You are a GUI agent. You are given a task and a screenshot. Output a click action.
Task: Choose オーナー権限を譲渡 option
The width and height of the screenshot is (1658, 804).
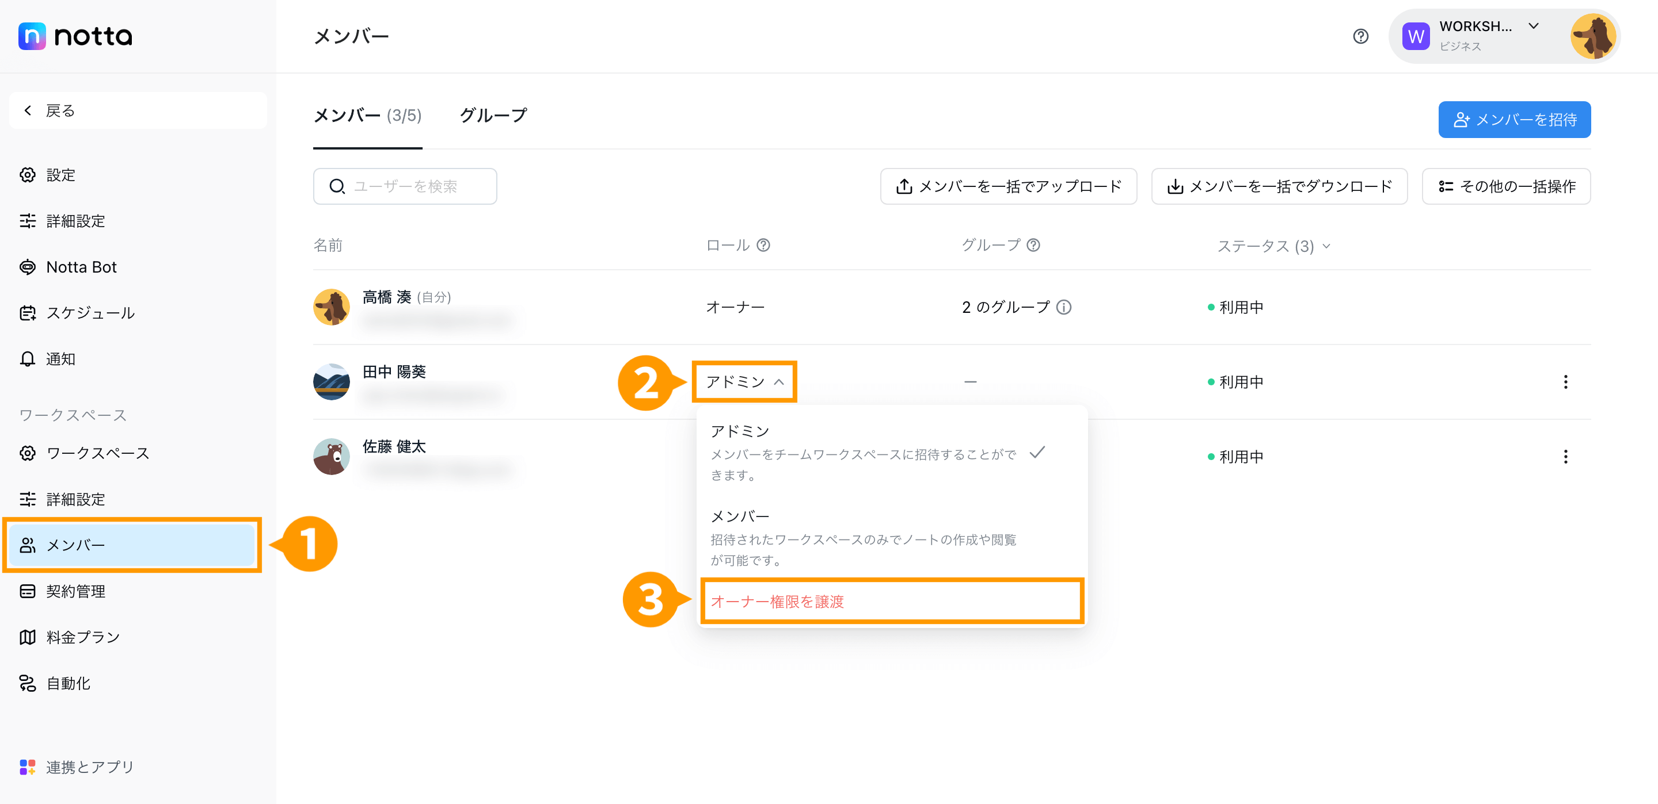(891, 602)
